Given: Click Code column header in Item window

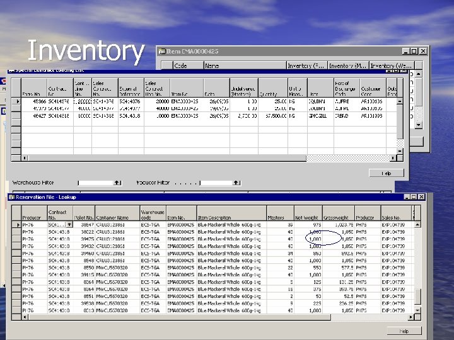Looking at the screenshot, I should pos(189,65).
